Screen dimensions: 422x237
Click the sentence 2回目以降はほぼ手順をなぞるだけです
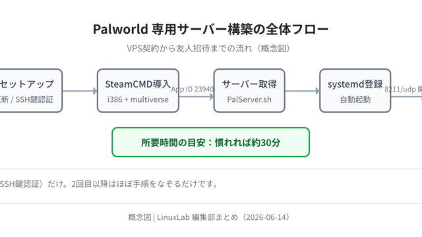pyautogui.click(x=144, y=184)
